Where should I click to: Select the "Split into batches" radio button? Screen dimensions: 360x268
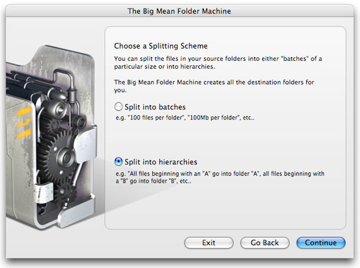(118, 107)
